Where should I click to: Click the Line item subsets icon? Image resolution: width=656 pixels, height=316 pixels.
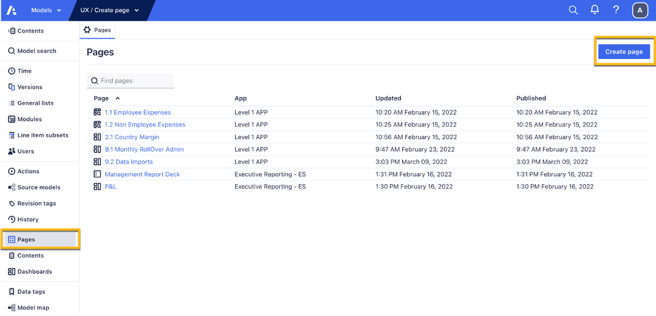(x=12, y=135)
